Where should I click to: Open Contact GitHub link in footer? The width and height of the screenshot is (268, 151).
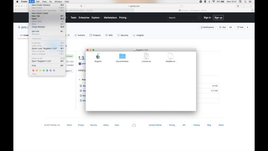[x=155, y=125]
